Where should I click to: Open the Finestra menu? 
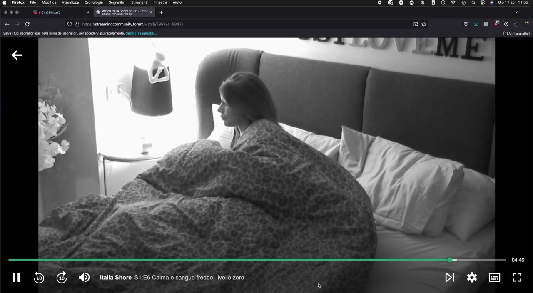[160, 2]
